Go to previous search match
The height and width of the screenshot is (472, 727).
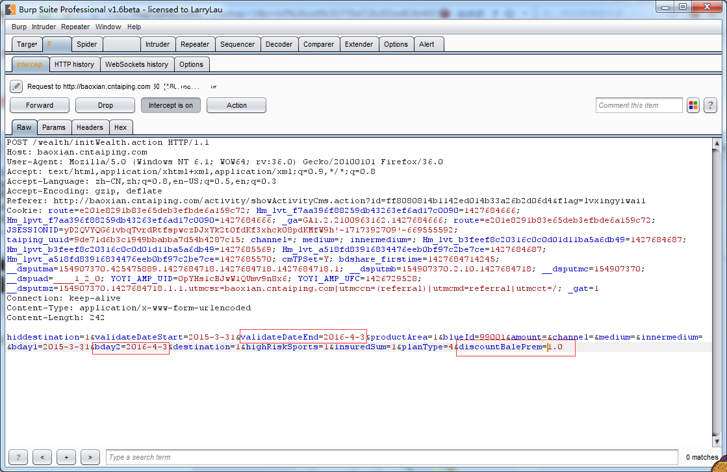42,457
